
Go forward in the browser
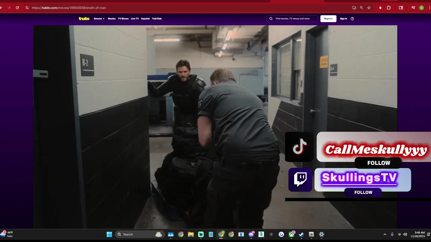point(9,8)
